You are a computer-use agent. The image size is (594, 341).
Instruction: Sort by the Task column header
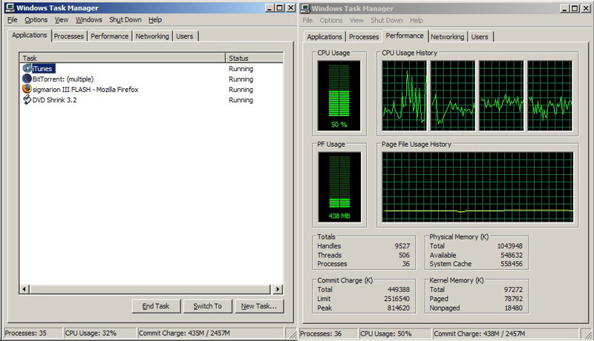pyautogui.click(x=123, y=59)
